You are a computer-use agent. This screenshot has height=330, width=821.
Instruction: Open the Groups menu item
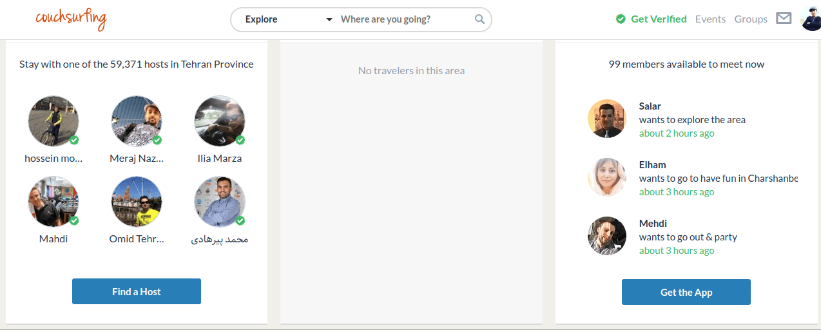(751, 19)
